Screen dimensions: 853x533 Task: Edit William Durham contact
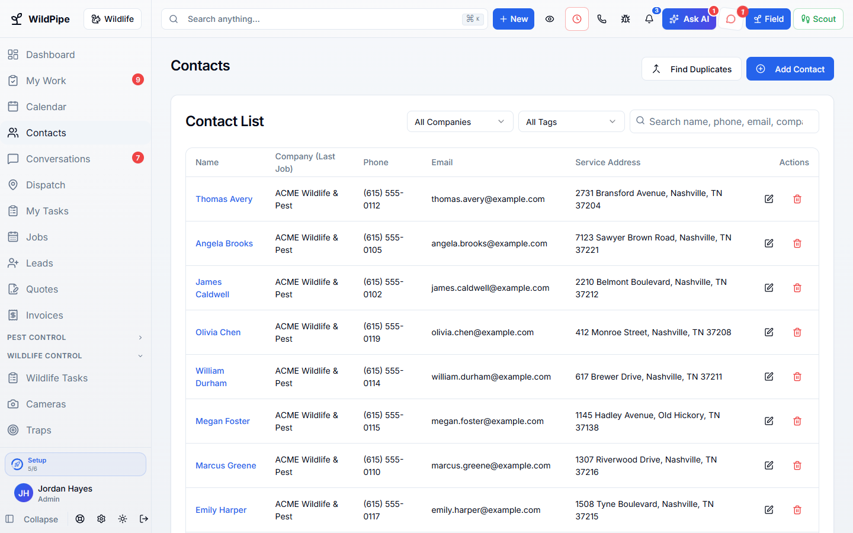pos(769,377)
